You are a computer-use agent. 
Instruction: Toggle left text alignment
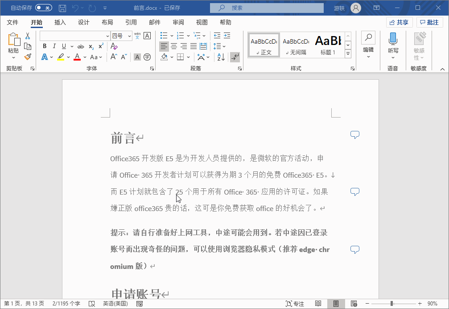pyautogui.click(x=164, y=46)
